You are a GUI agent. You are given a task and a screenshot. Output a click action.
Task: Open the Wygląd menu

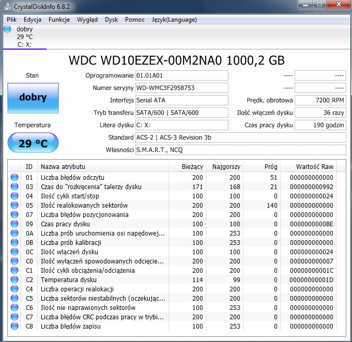pos(87,20)
